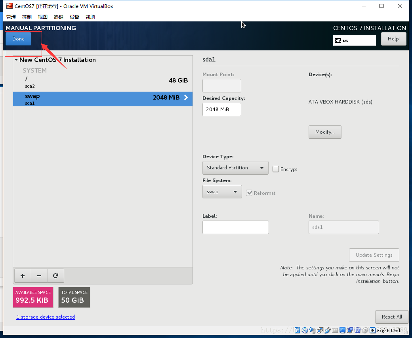Click the blue Done button
The image size is (412, 338).
coord(18,39)
